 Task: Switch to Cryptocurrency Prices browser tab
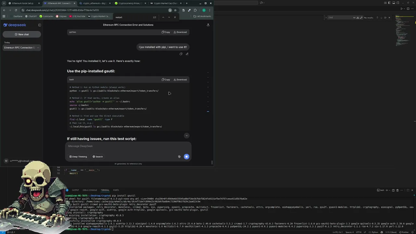tap(130, 3)
